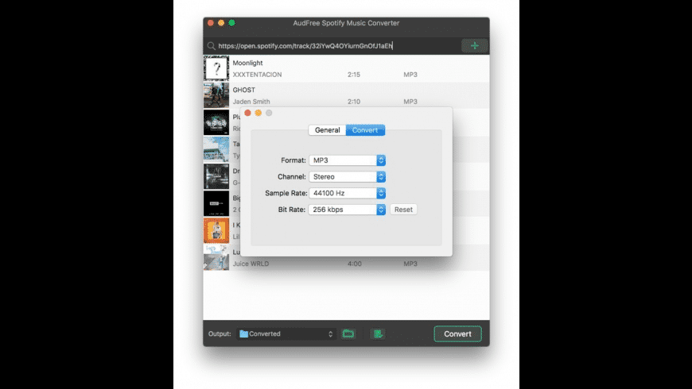Open the converted history list icon
692x389 pixels.
click(378, 334)
